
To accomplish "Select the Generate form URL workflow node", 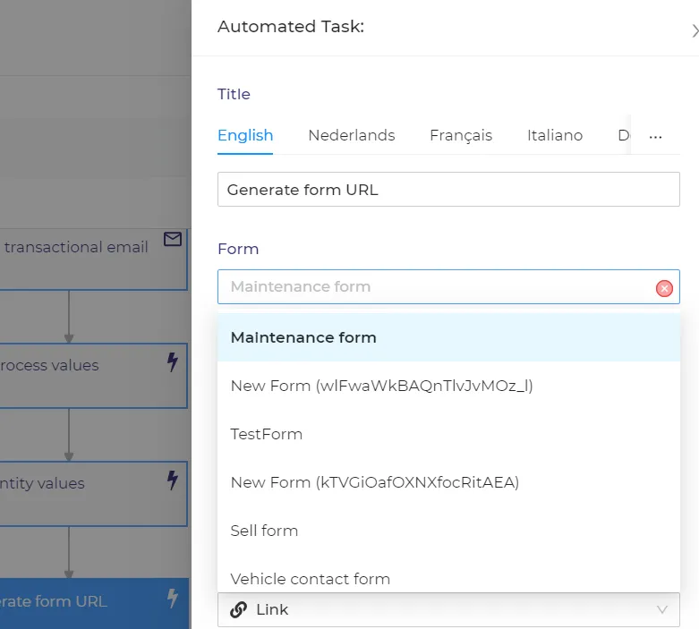I will pyautogui.click(x=94, y=604).
